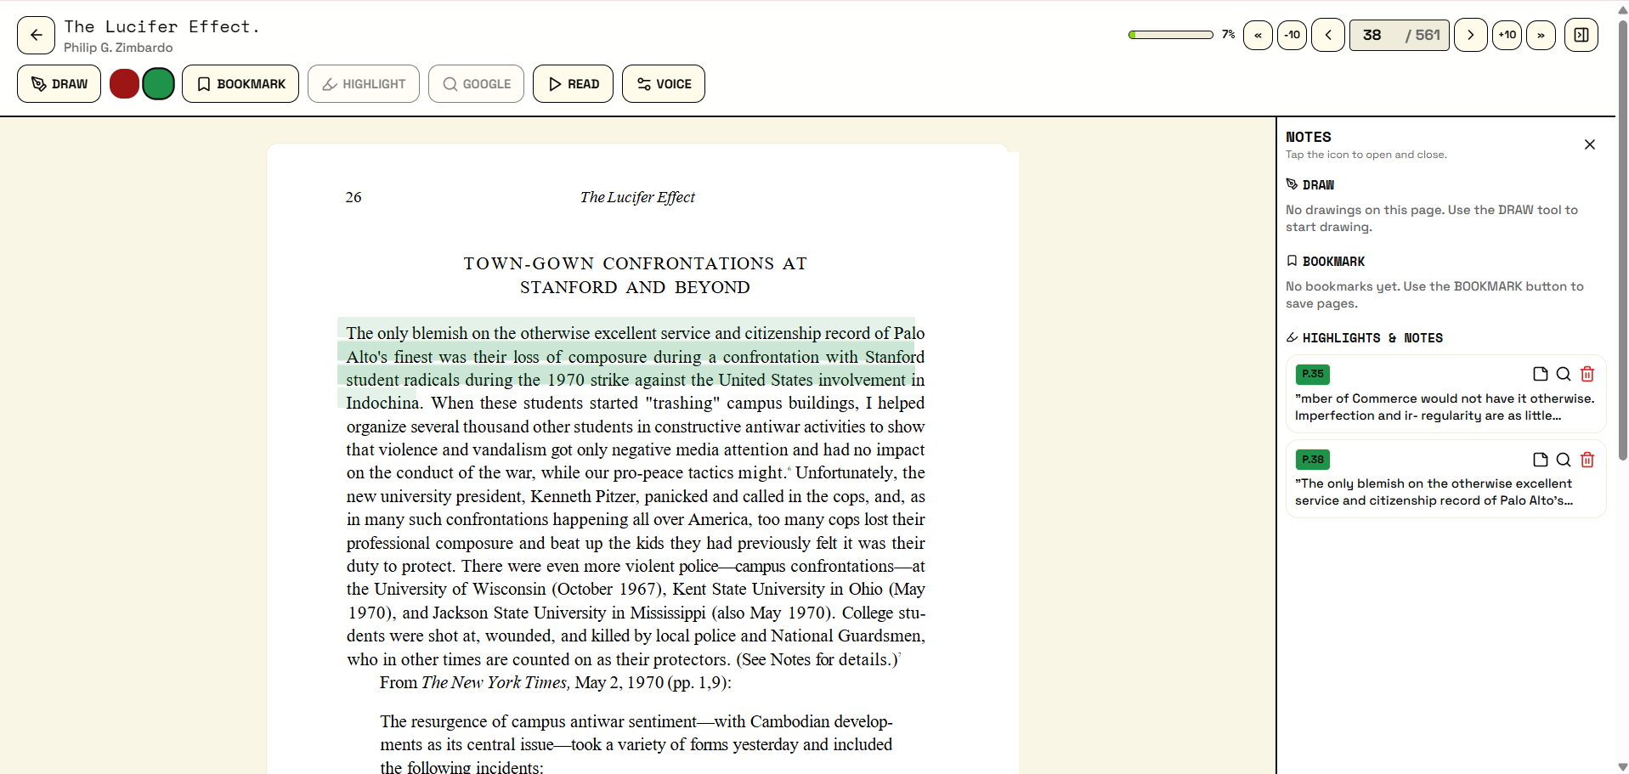Click the chapter heading TOWN-GOWN CONFRONTATIONS
This screenshot has width=1629, height=774.
coord(635,275)
